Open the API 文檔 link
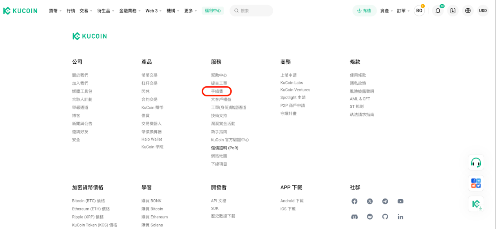This screenshot has width=496, height=229. click(219, 201)
